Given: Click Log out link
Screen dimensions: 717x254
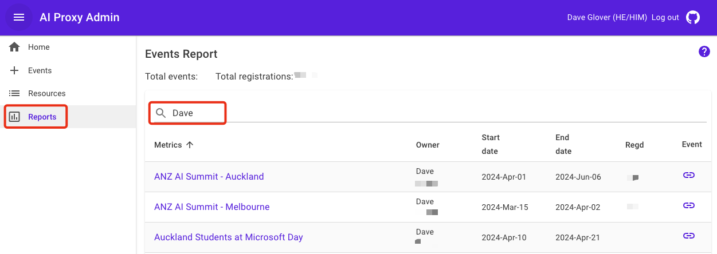Looking at the screenshot, I should coord(665,17).
